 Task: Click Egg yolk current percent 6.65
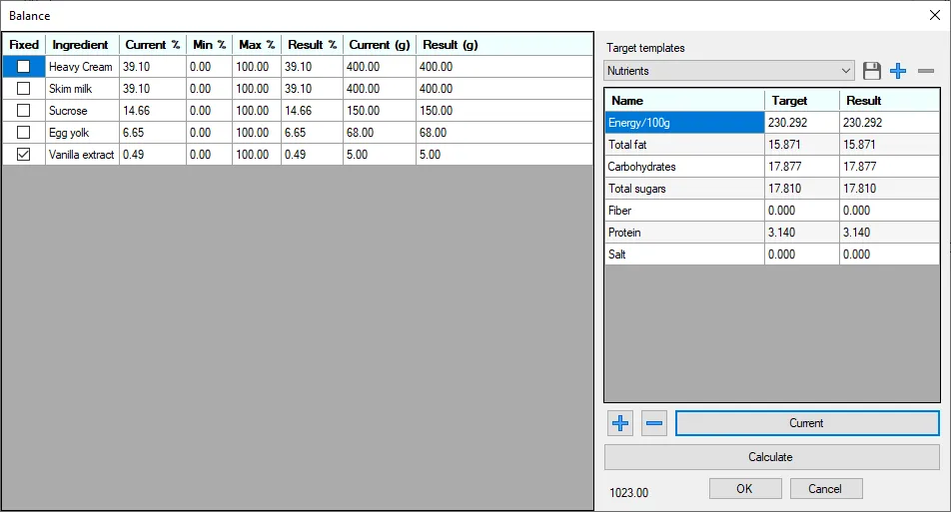152,132
